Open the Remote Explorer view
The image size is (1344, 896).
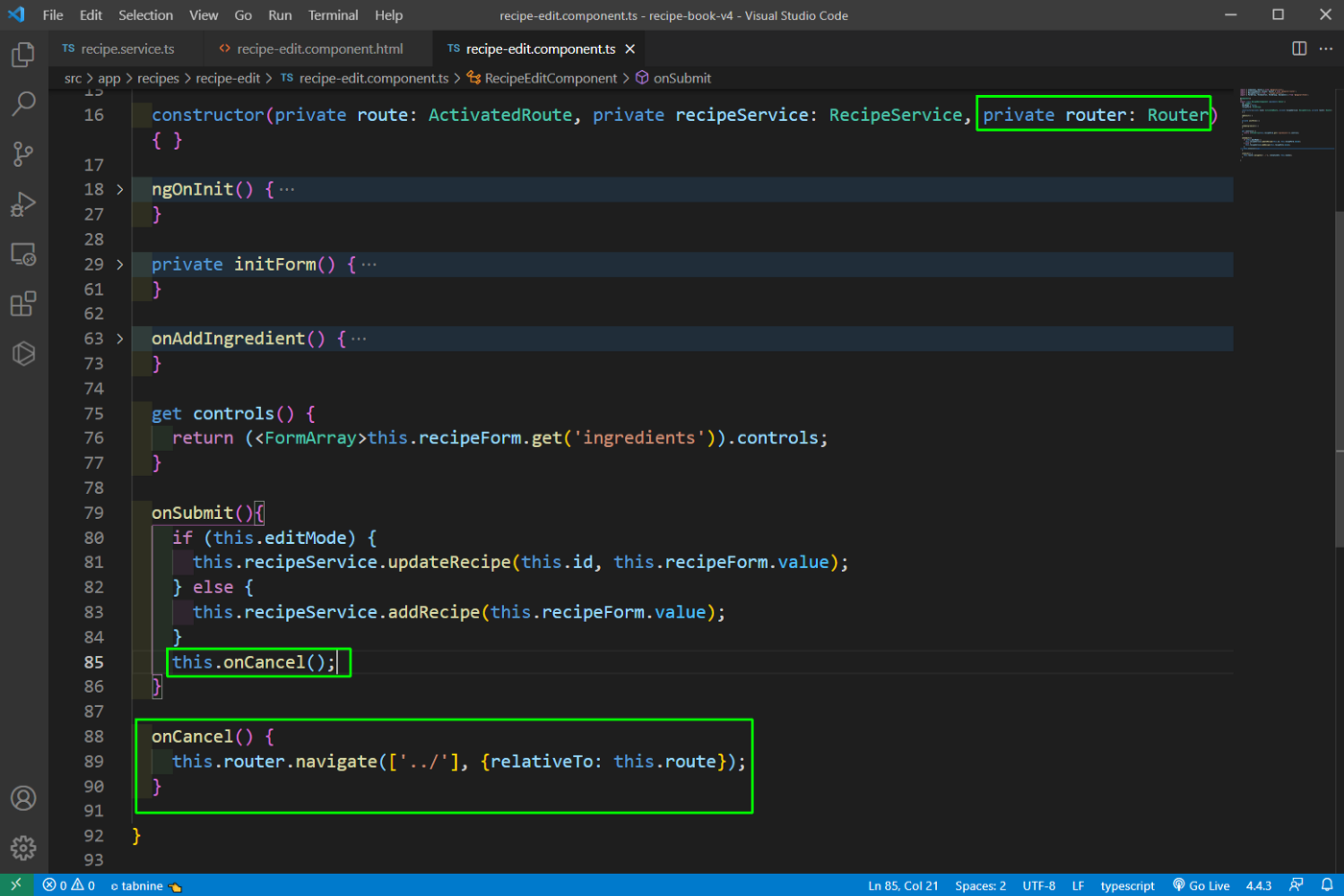click(23, 254)
